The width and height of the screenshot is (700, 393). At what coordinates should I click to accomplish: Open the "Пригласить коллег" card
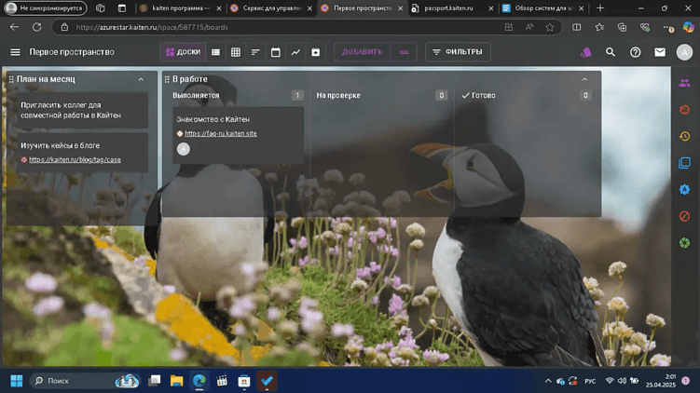tap(75, 110)
